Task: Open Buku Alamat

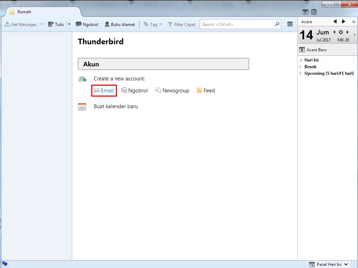Action: [x=120, y=24]
